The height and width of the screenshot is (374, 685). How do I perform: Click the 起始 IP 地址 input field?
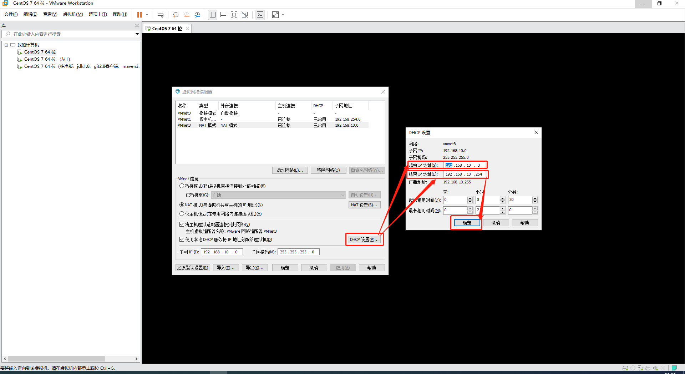pos(464,165)
